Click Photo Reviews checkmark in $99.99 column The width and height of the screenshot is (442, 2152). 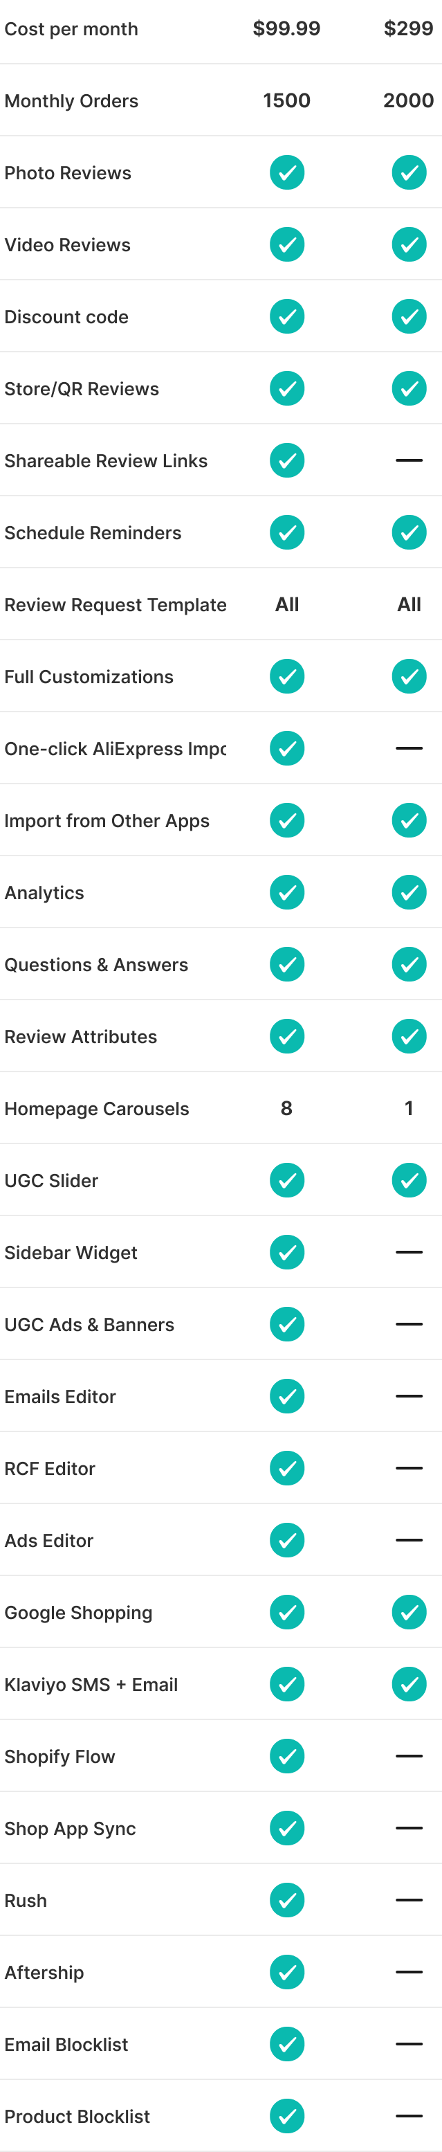(x=286, y=173)
